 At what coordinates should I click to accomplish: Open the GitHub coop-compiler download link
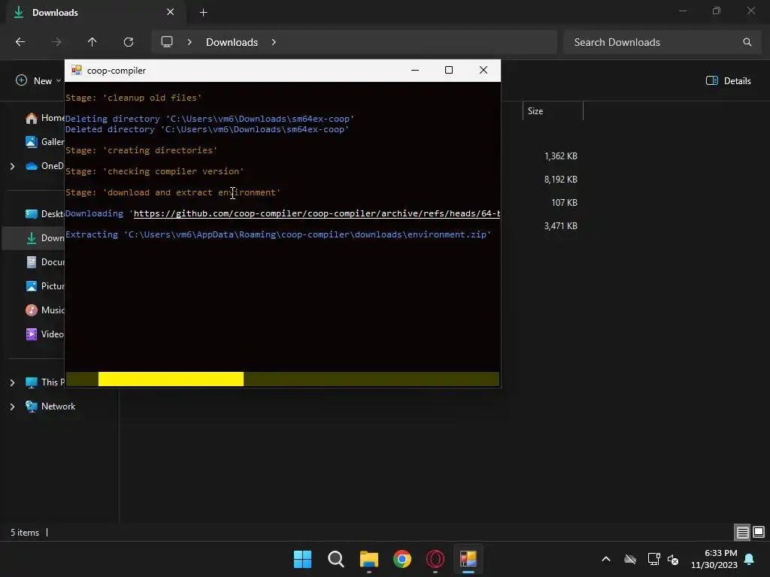pyautogui.click(x=317, y=213)
